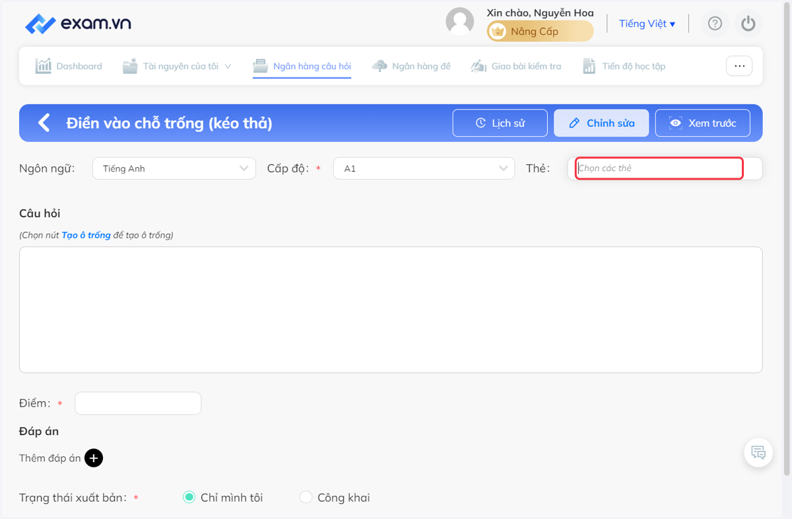Viewport: 792px width, 519px height.
Task: Open the user avatar profile
Action: (x=460, y=22)
